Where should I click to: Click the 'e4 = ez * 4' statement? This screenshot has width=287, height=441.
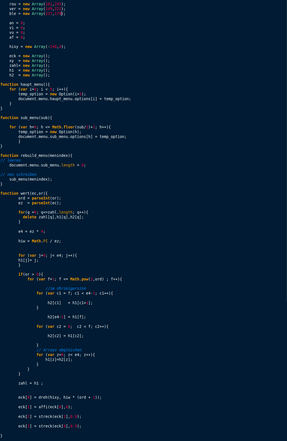pyautogui.click(x=32, y=231)
